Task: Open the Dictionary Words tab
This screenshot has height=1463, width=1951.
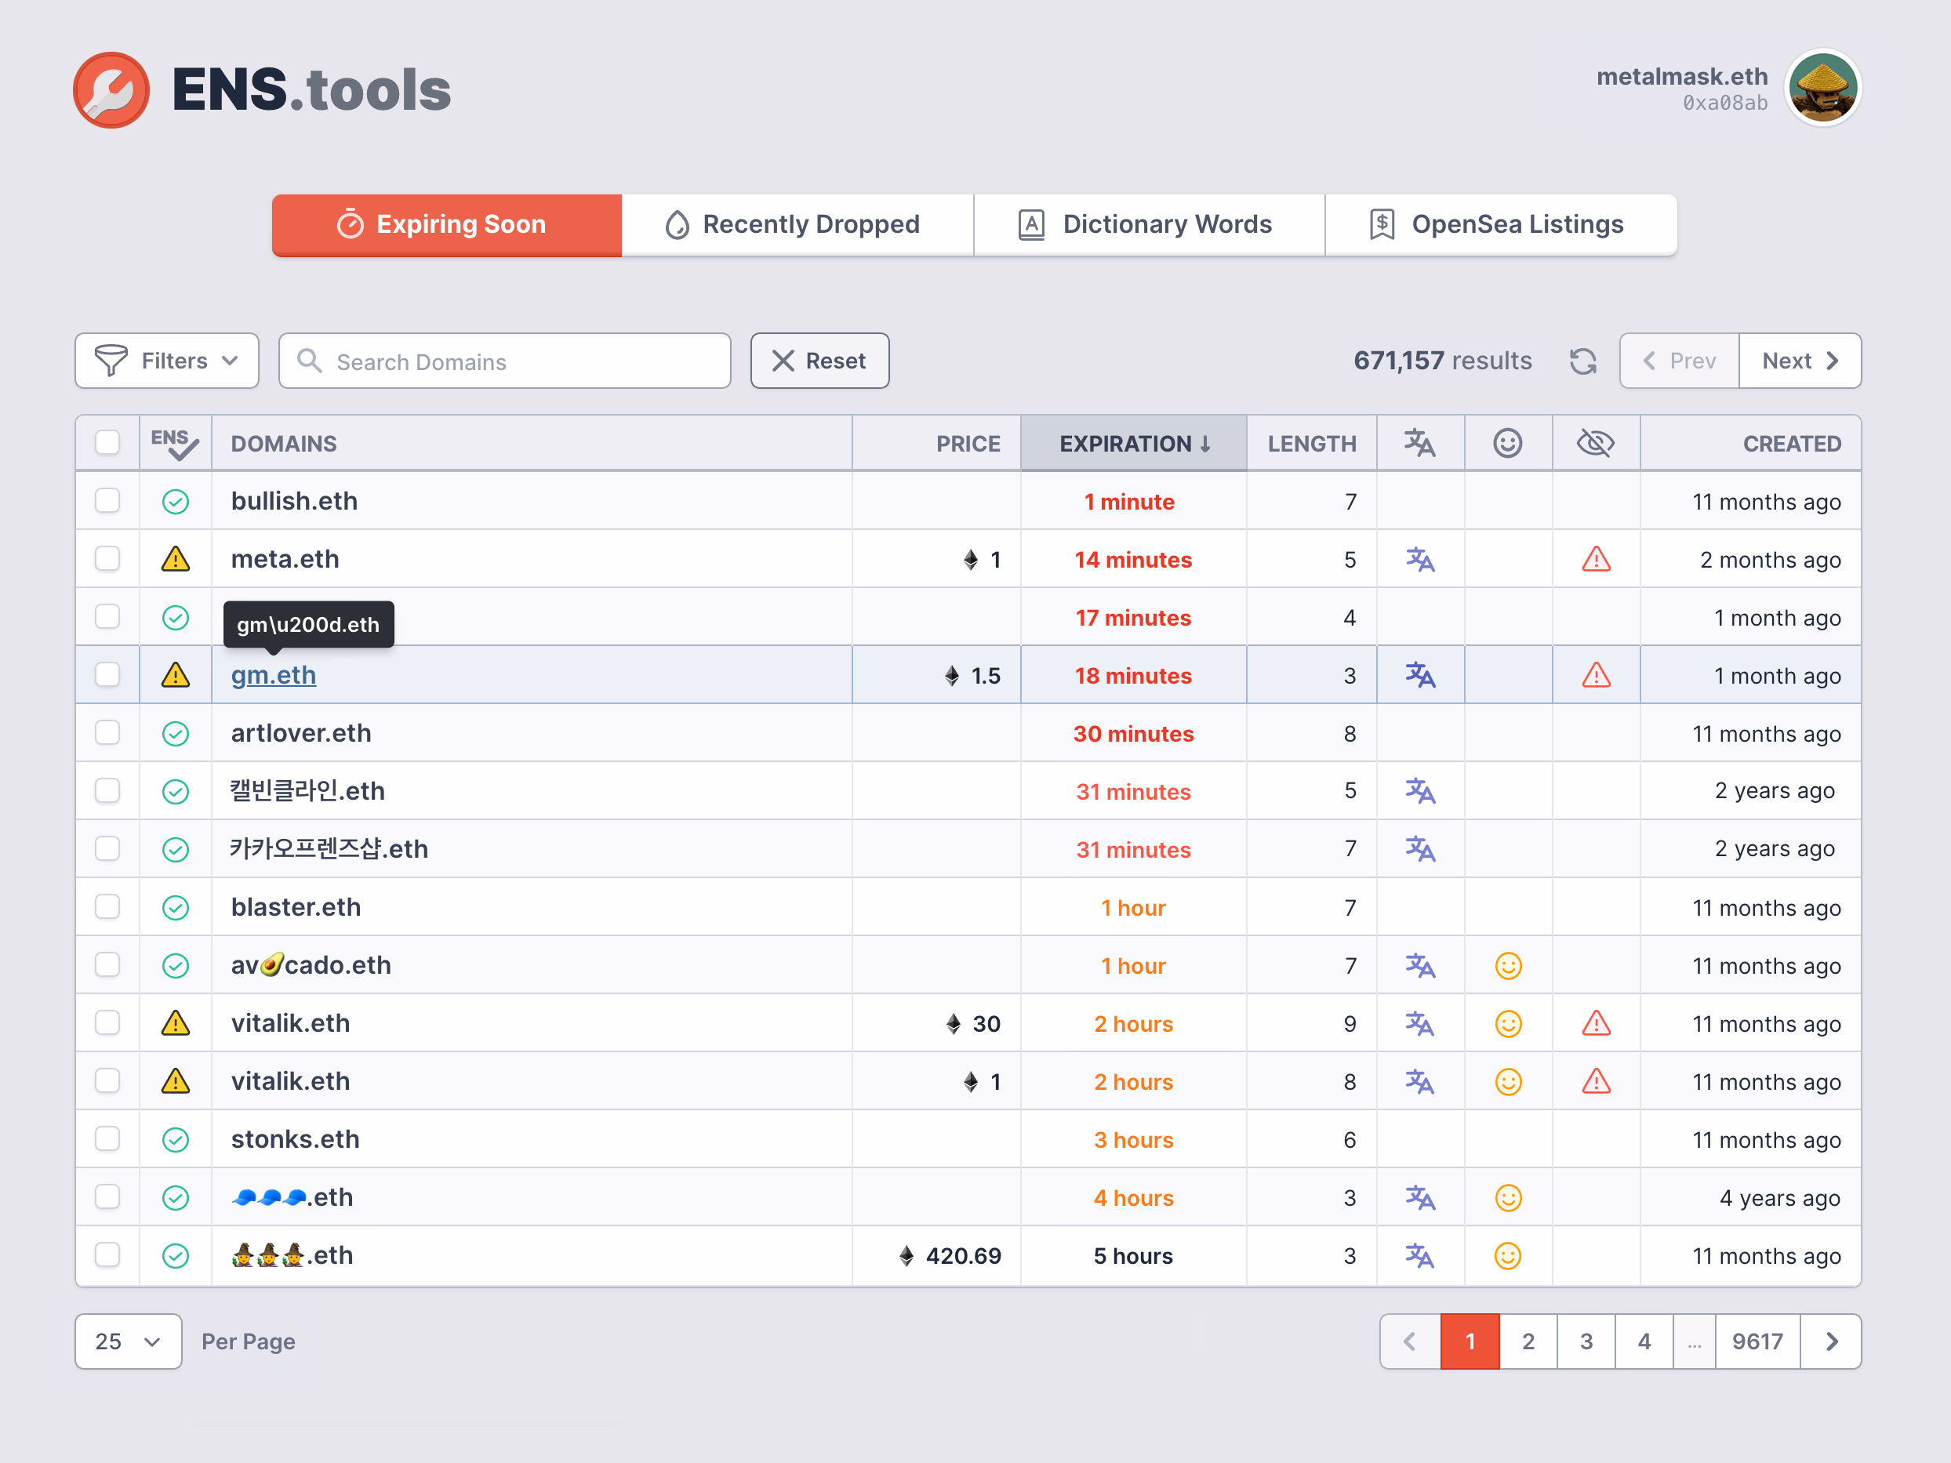Action: (1148, 225)
